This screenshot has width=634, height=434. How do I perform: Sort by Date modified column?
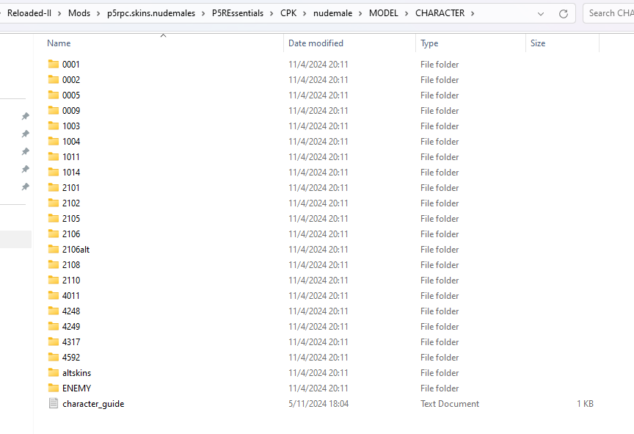(316, 43)
